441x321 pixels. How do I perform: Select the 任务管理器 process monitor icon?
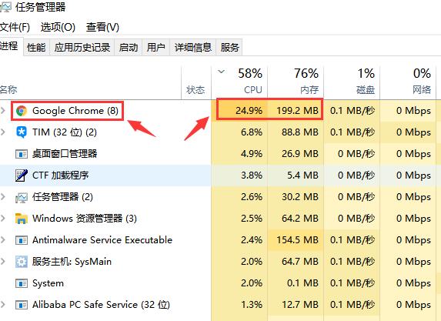tap(22, 198)
